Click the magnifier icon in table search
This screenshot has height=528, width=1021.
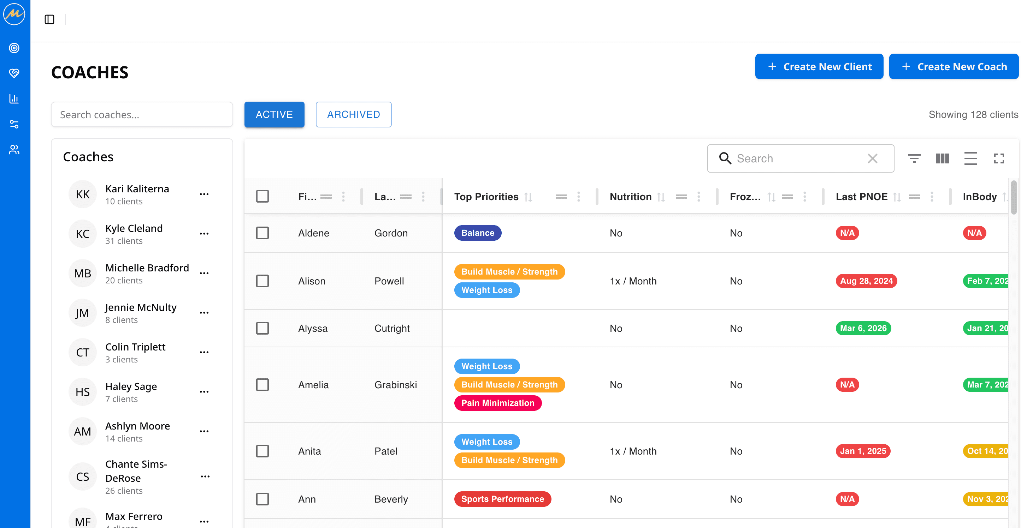click(725, 158)
